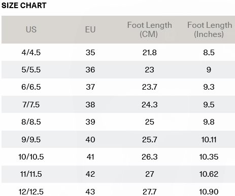Click EU size 36 cell
Image resolution: width=235 pixels, height=196 pixels.
click(90, 70)
